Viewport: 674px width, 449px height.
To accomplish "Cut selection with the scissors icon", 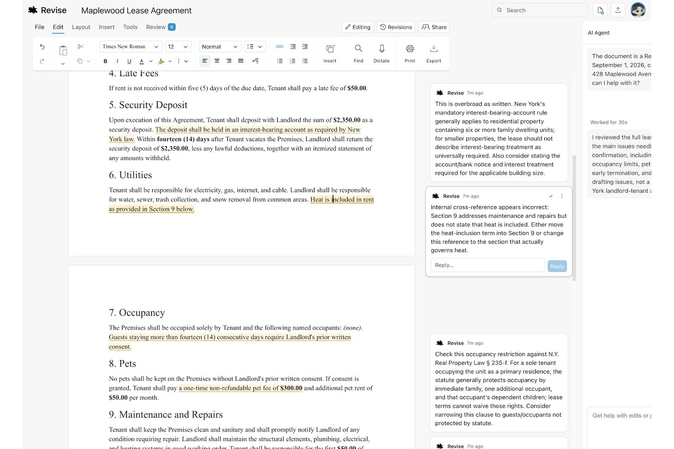I will (x=81, y=47).
